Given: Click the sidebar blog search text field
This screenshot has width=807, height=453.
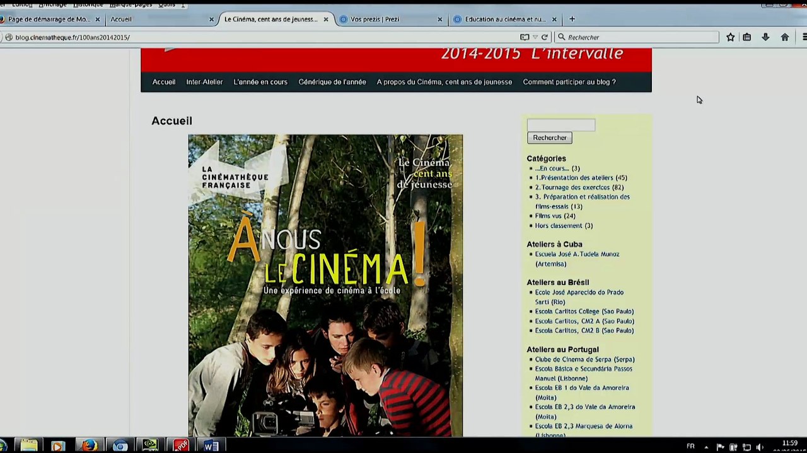Looking at the screenshot, I should pyautogui.click(x=560, y=125).
